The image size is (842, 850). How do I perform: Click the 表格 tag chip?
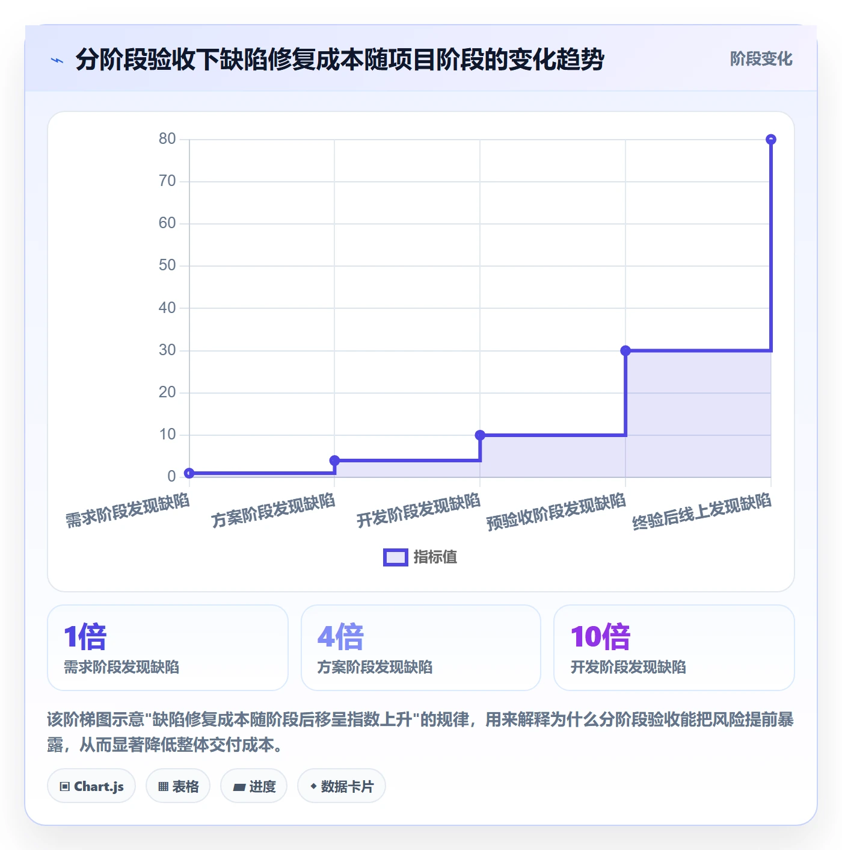[178, 786]
